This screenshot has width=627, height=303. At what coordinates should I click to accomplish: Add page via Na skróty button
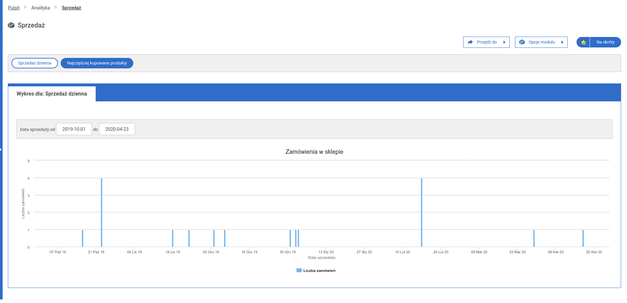coord(605,42)
